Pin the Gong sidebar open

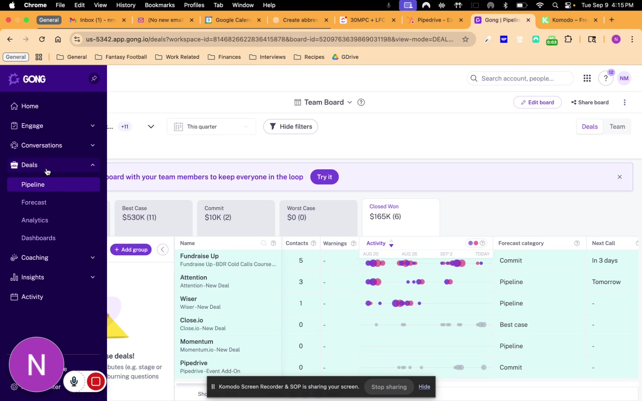click(x=94, y=78)
